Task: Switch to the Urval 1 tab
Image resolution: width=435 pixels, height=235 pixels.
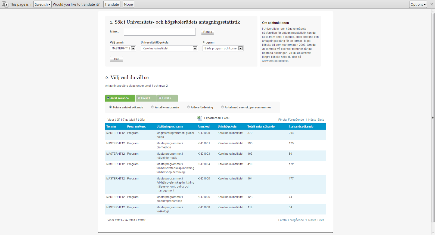Action: [146, 98]
